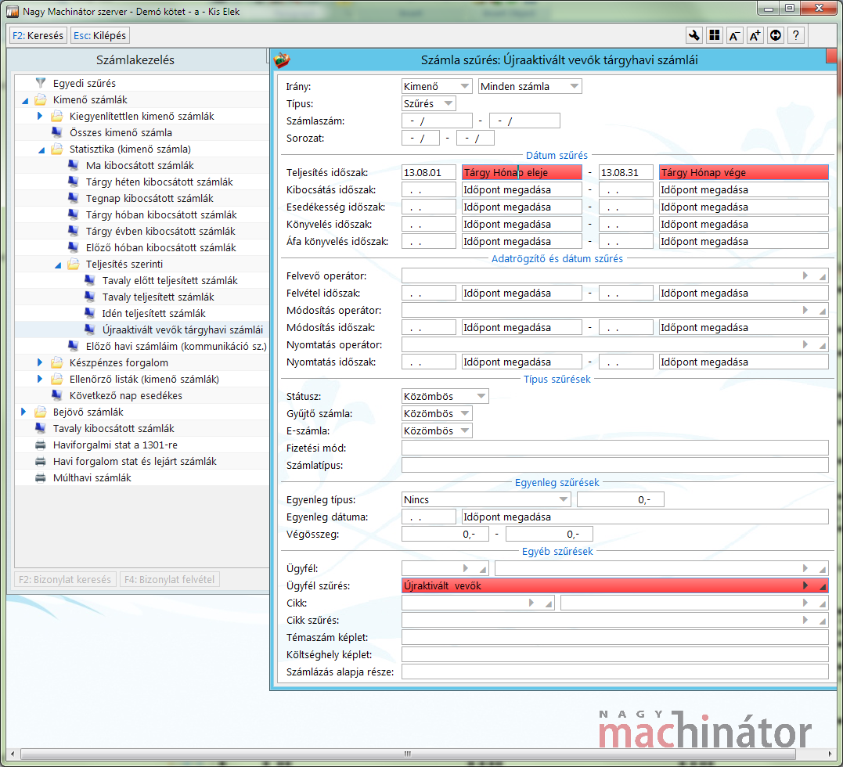The height and width of the screenshot is (767, 843).
Task: Click the Fizetési mód input field
Action: pyautogui.click(x=614, y=448)
